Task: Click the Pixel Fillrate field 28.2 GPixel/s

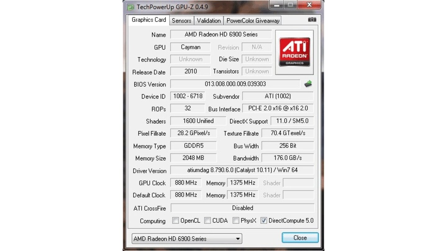Action: pos(193,133)
